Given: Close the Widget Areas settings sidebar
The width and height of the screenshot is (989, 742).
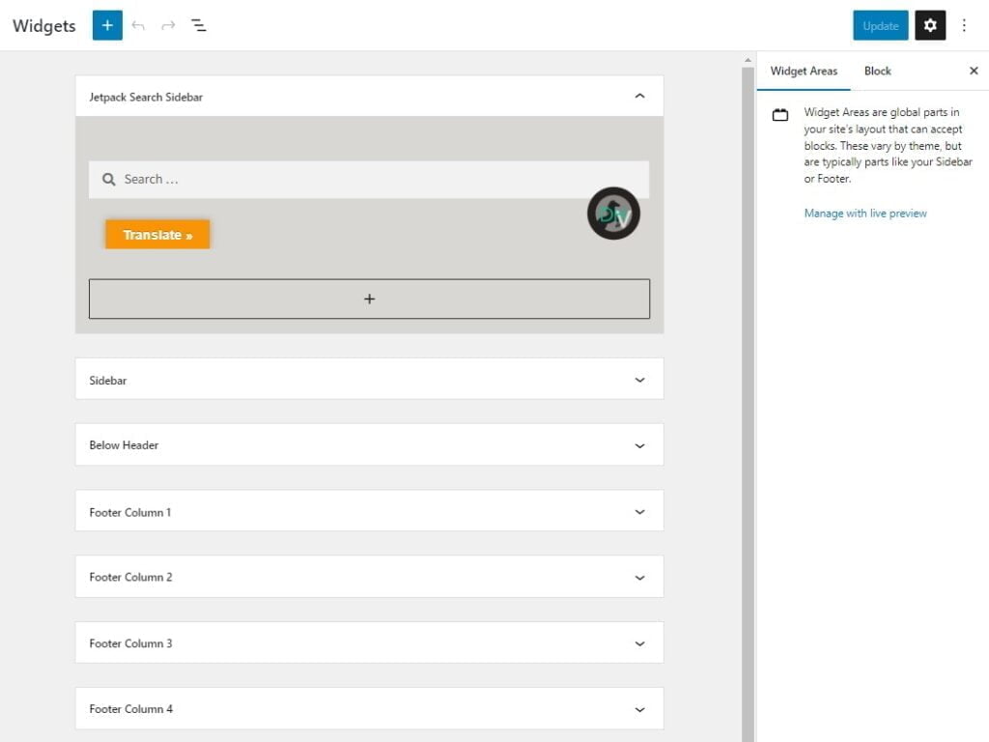Looking at the screenshot, I should (974, 71).
